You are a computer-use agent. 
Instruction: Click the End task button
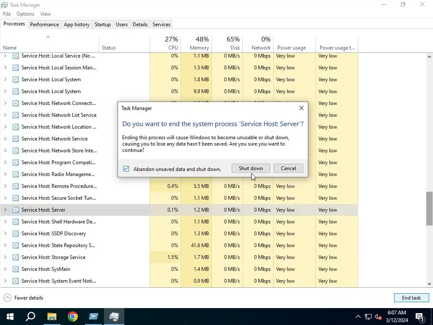pyautogui.click(x=411, y=297)
